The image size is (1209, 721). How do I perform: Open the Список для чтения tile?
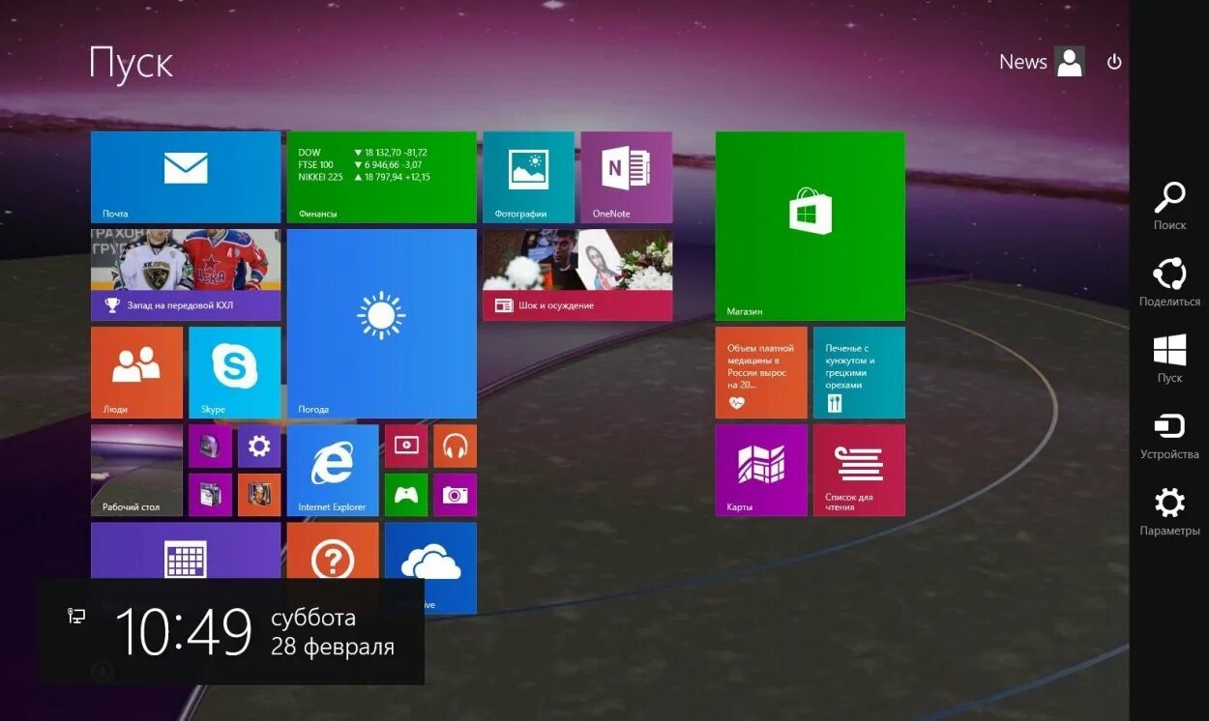click(859, 470)
